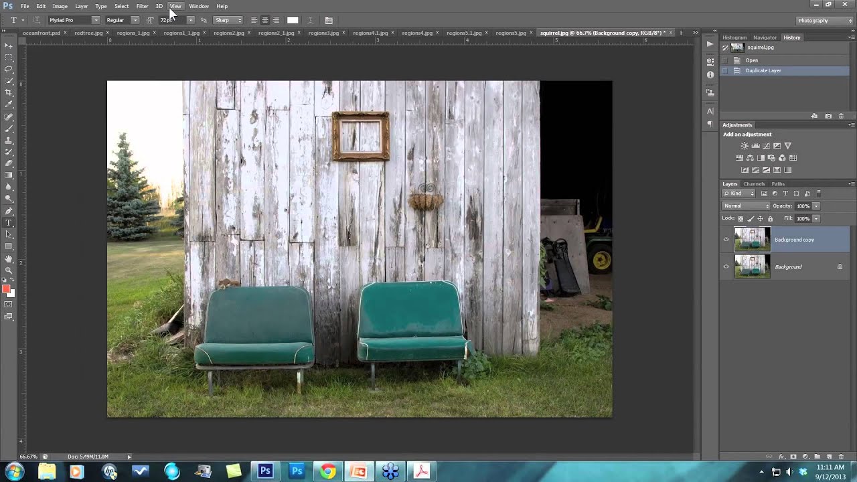Add a Brightness/Contrast adjustment

tap(745, 146)
